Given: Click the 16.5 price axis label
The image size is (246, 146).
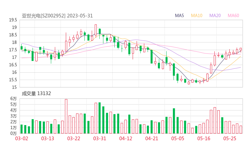Looking at the screenshot, I should [13, 65].
